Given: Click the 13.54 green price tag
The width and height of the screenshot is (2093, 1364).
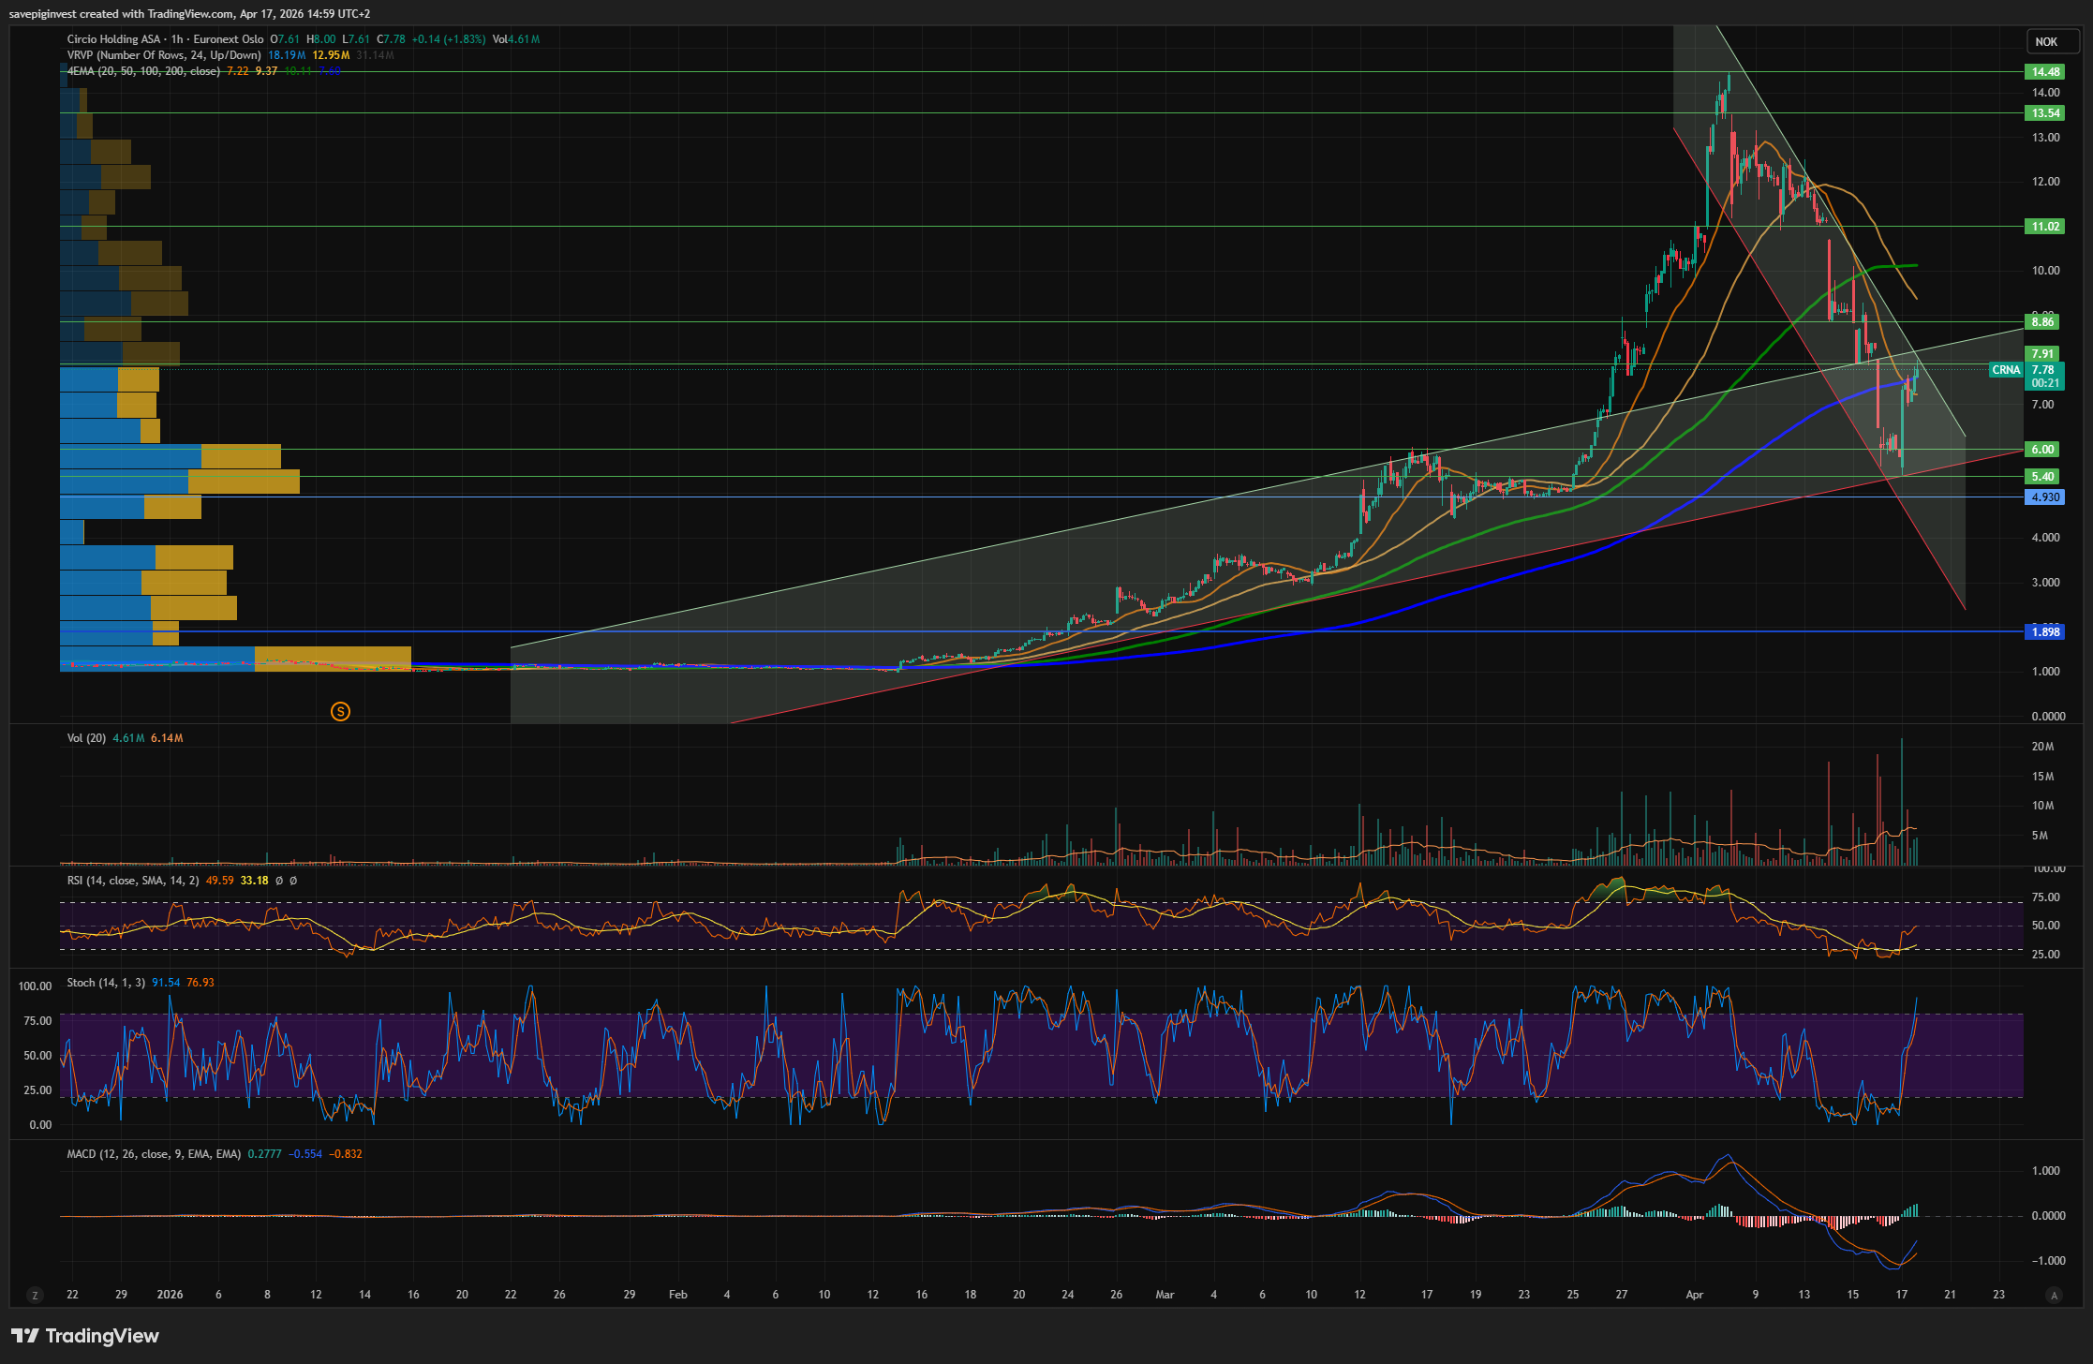Looking at the screenshot, I should (2043, 113).
